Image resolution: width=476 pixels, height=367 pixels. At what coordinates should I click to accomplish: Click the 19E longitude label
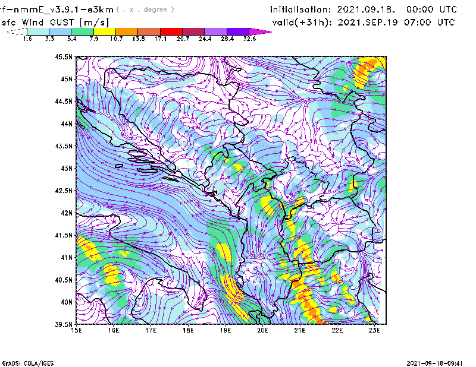point(226,330)
